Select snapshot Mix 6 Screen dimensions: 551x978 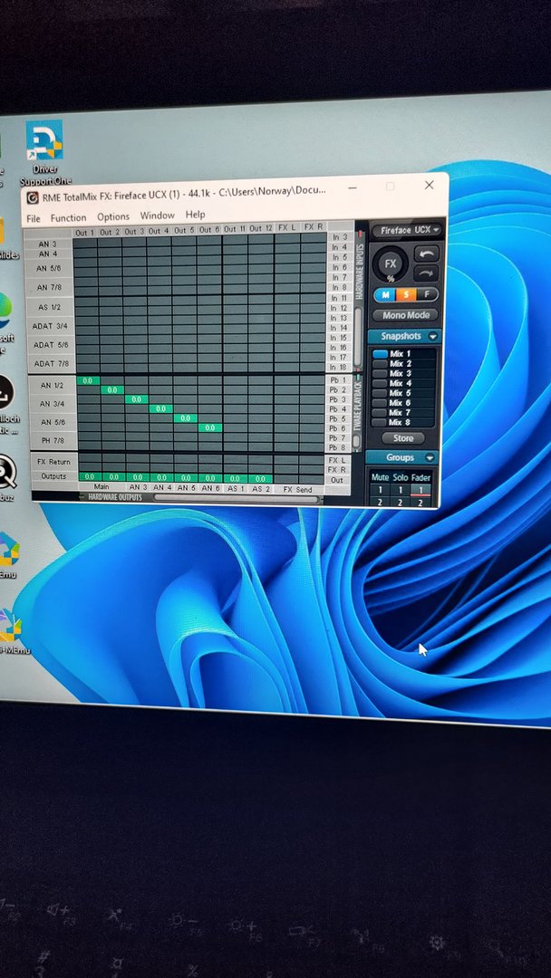400,404
